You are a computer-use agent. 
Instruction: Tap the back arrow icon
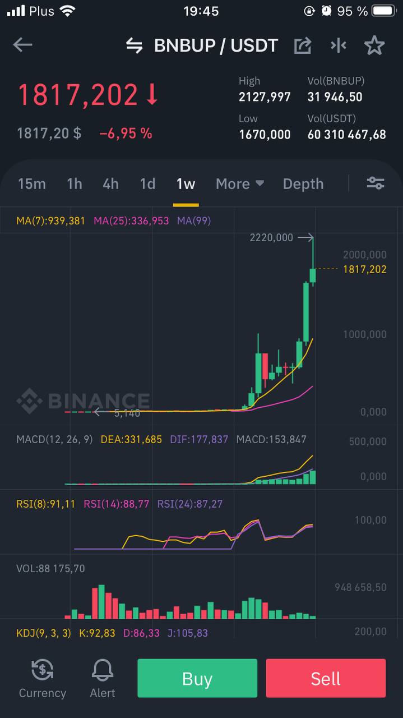click(23, 45)
